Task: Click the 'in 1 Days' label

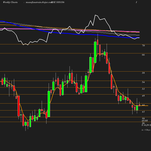Action: 146,130
